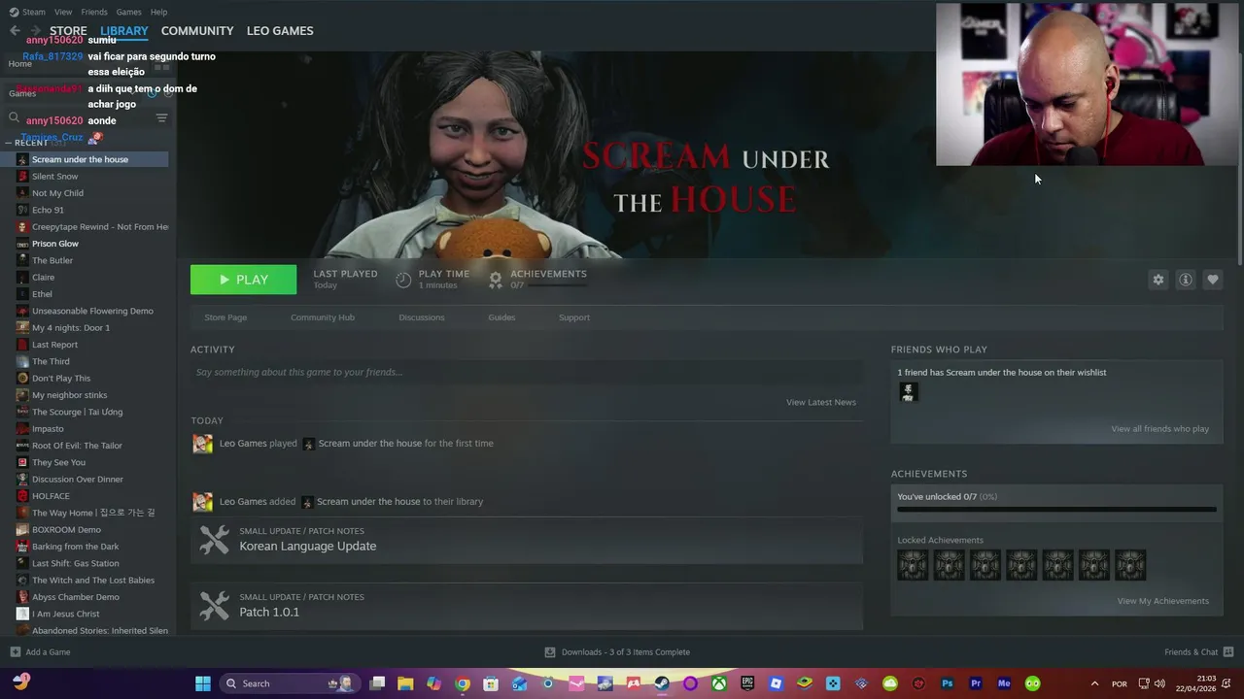Click the Add a Game plus icon
1244x699 pixels.
15,652
